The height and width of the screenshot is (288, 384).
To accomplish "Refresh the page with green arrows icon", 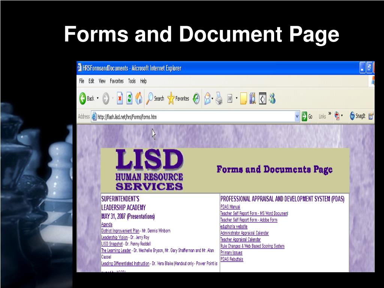I will pos(129,99).
